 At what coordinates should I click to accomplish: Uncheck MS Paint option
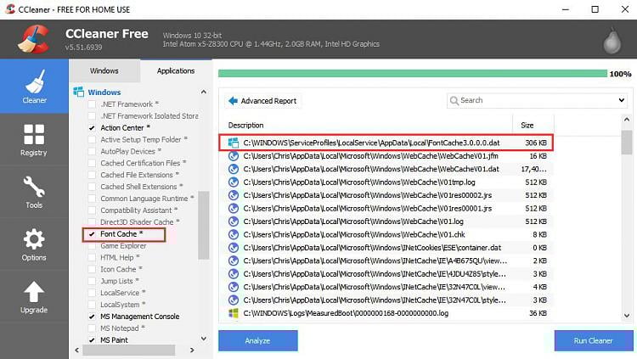92,340
